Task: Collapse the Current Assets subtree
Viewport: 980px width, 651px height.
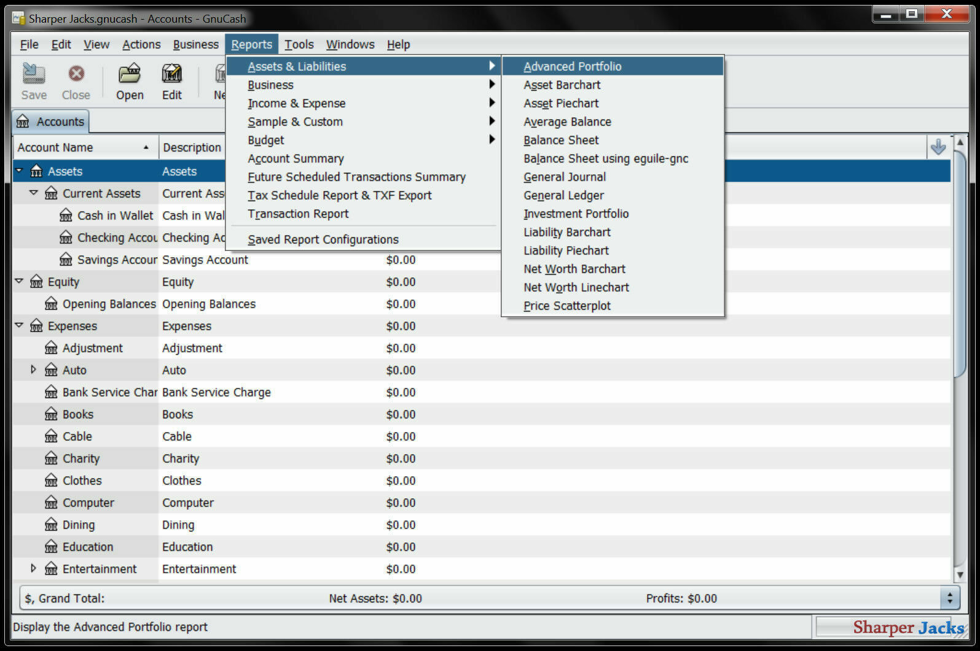Action: coord(34,193)
